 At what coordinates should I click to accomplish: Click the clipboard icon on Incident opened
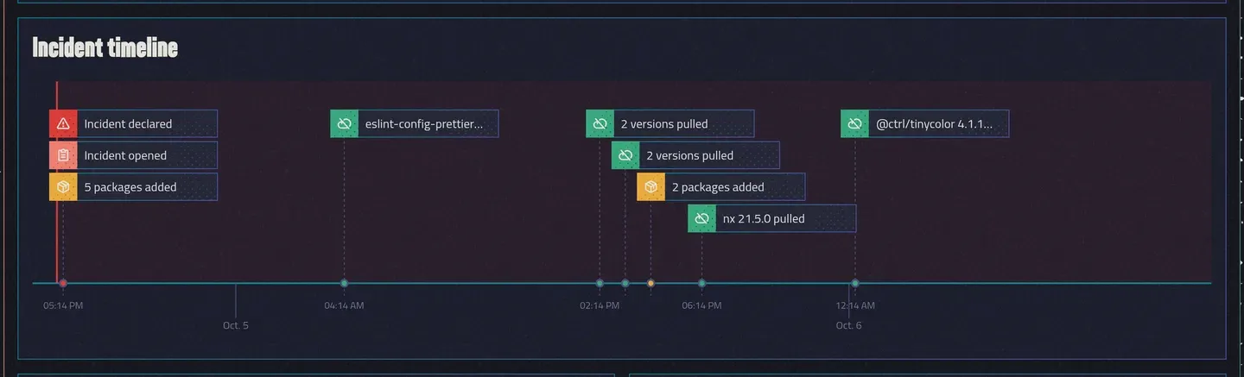coord(63,155)
